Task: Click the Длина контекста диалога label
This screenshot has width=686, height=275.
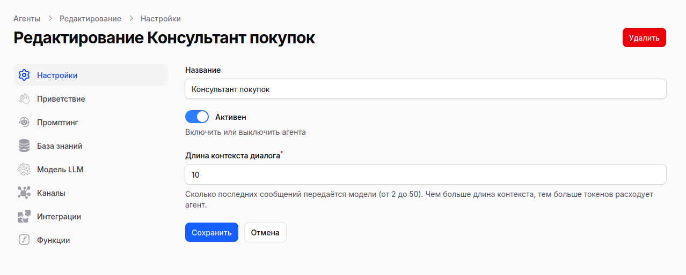Action: click(x=232, y=156)
